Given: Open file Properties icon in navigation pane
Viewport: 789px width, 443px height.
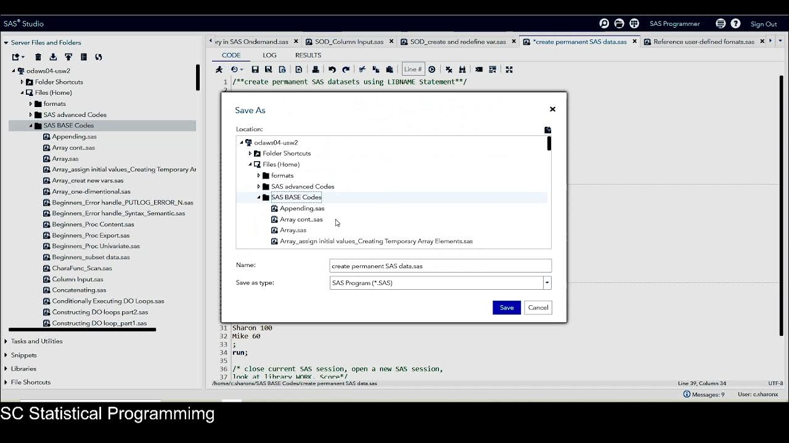Looking at the screenshot, I should tap(84, 57).
